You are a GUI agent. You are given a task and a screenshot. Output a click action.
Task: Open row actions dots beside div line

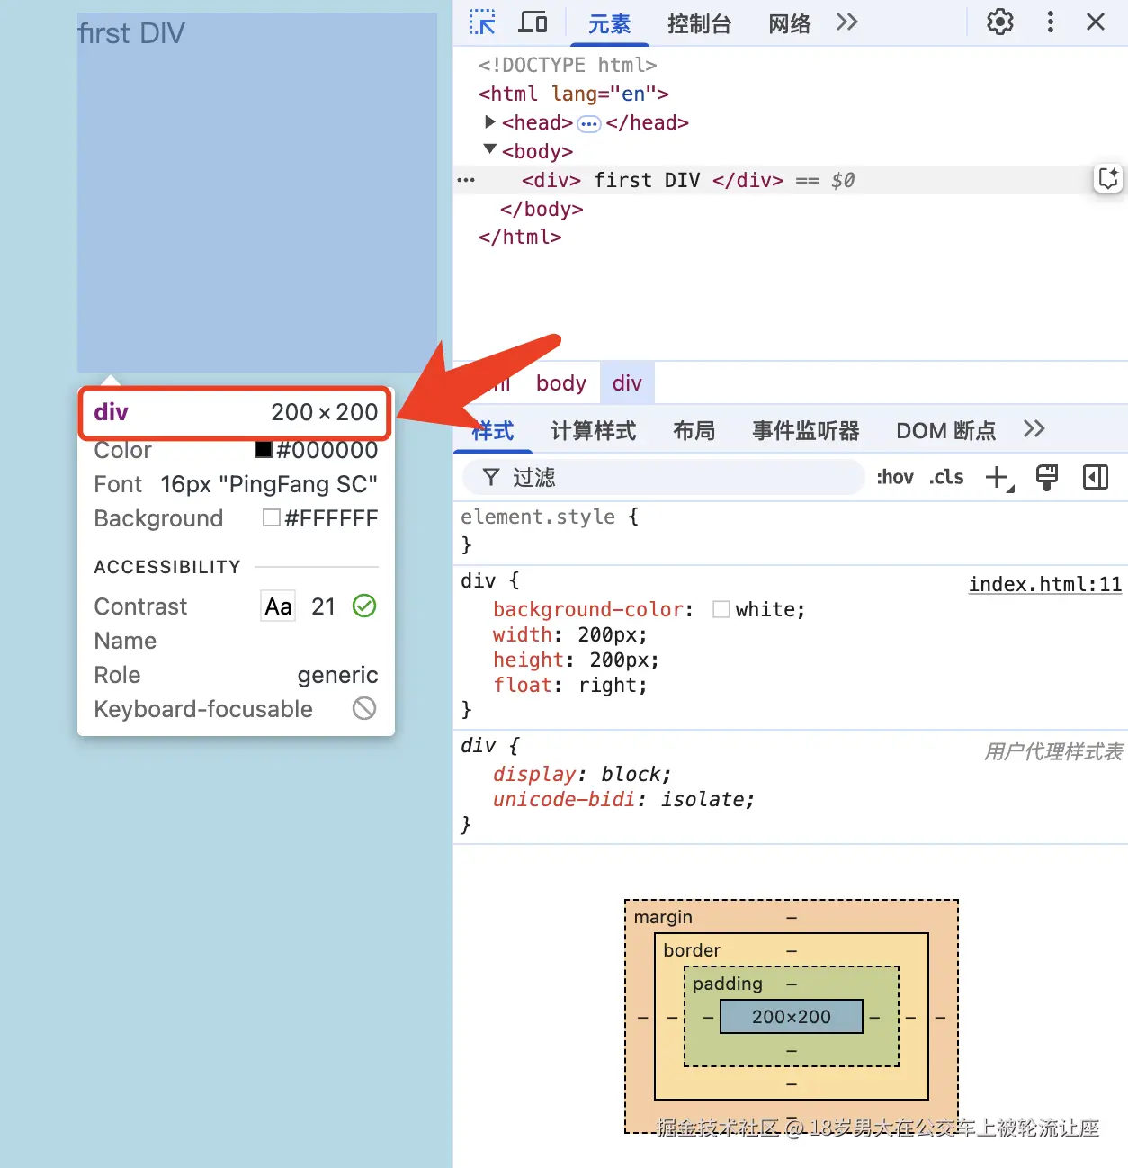[466, 180]
